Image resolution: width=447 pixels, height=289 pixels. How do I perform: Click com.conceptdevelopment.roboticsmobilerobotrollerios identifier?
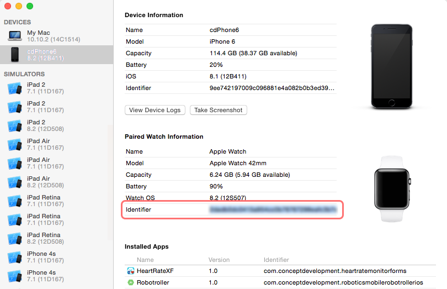point(343,282)
